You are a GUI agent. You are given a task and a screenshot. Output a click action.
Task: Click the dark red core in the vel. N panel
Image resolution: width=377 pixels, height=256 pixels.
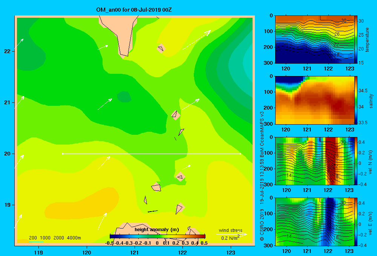pos(331,161)
